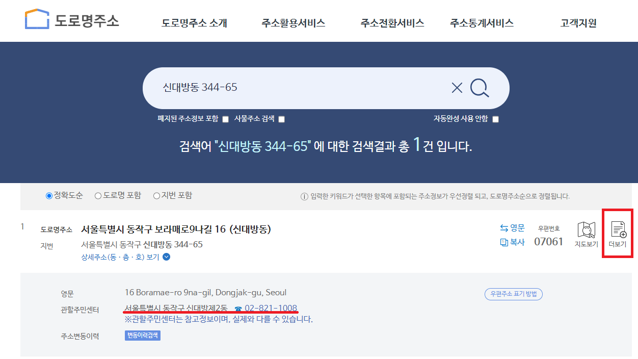Click the phone icon next to 02-821-1008
Screen dimensions: 638x359
pyautogui.click(x=238, y=309)
